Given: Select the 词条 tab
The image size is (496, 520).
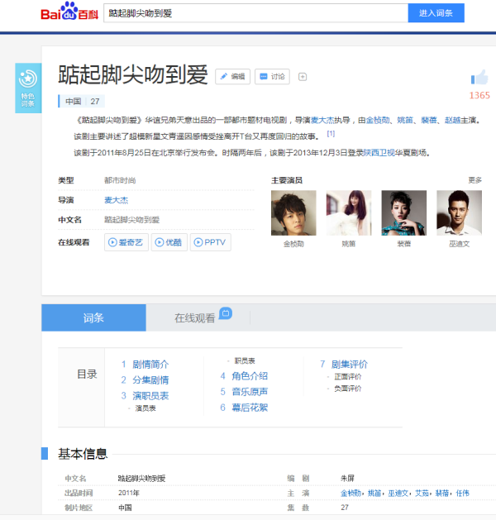Looking at the screenshot, I should click(x=93, y=317).
